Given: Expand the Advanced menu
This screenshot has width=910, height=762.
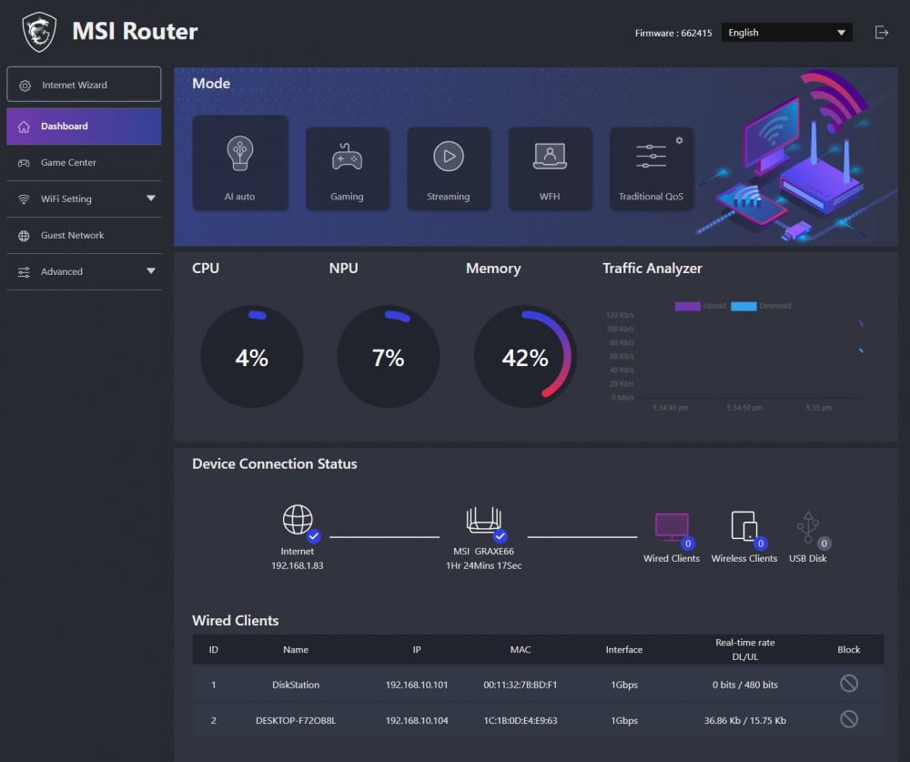Looking at the screenshot, I should pos(84,271).
